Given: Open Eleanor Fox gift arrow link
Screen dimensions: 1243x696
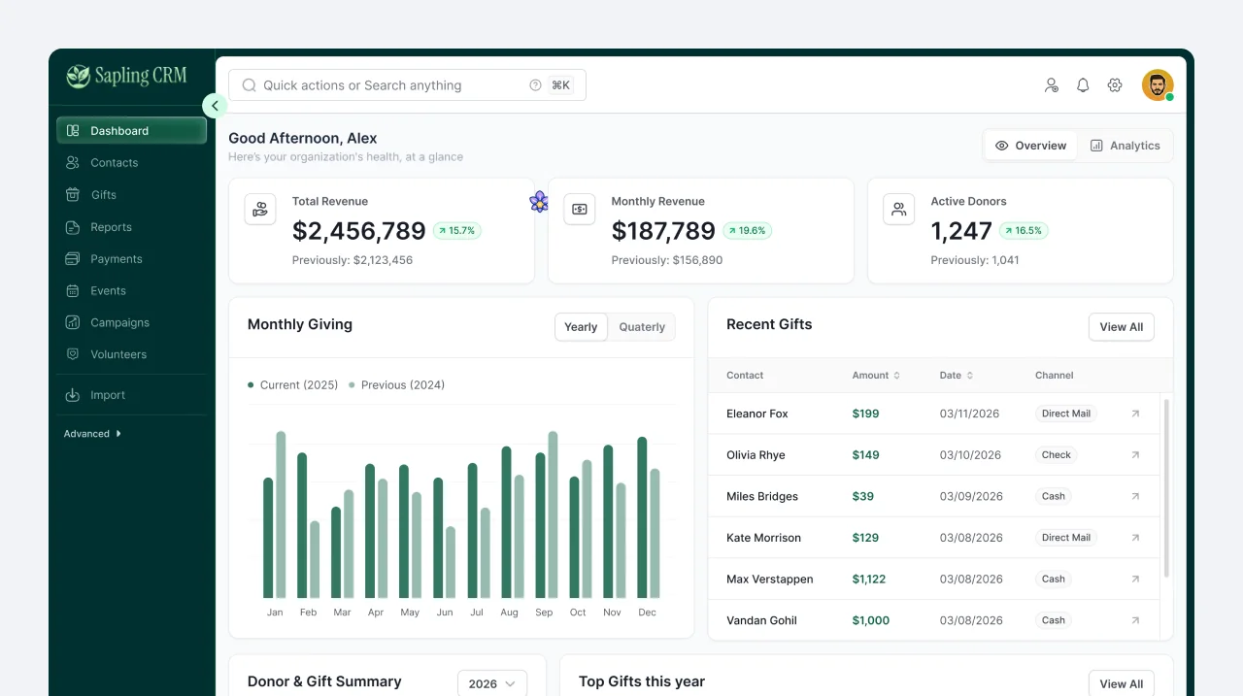Looking at the screenshot, I should coord(1135,414).
